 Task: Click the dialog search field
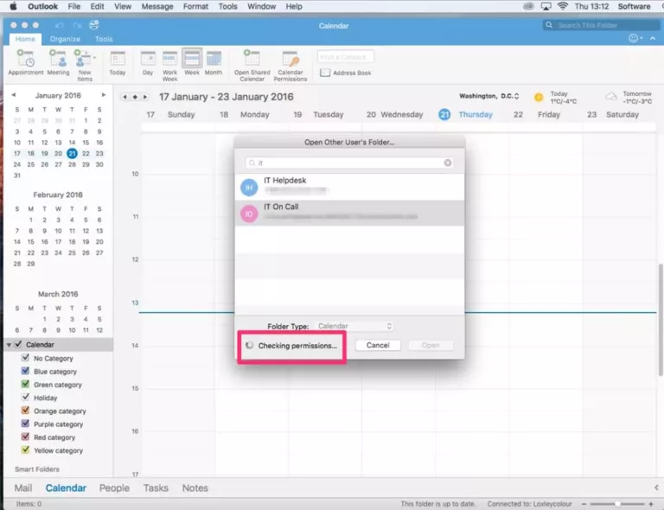[349, 163]
